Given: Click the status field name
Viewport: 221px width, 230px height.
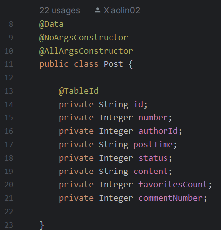Looking at the screenshot, I should pos(153,158).
